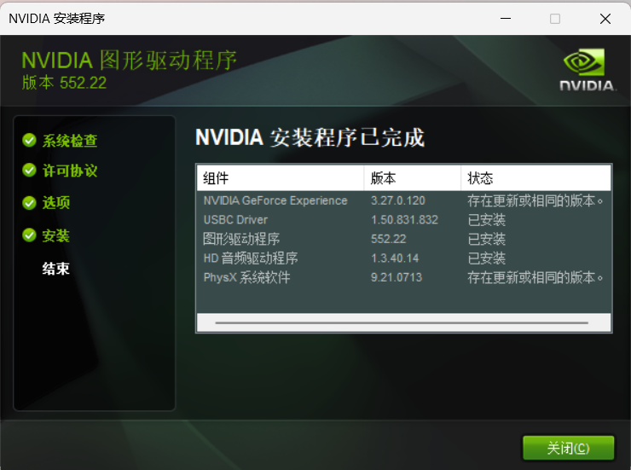Select the 安装 step label
Screen dimensions: 631x470
[x=56, y=235]
